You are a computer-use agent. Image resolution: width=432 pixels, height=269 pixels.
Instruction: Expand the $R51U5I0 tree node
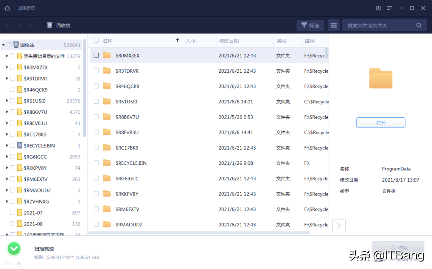coord(7,101)
